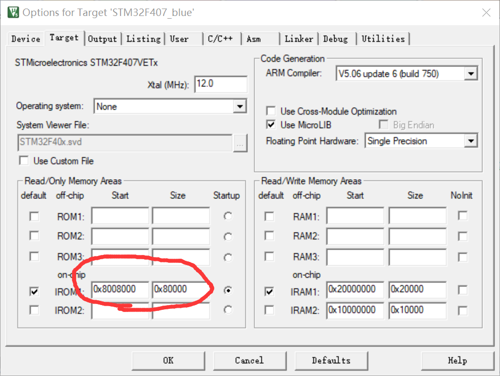Check the RAM2 default checkbox
Screen dimensions: 500x376
(x=269, y=236)
